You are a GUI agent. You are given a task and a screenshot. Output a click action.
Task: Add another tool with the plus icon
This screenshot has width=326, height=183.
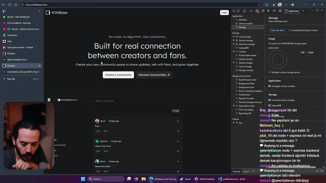[x=303, y=11]
